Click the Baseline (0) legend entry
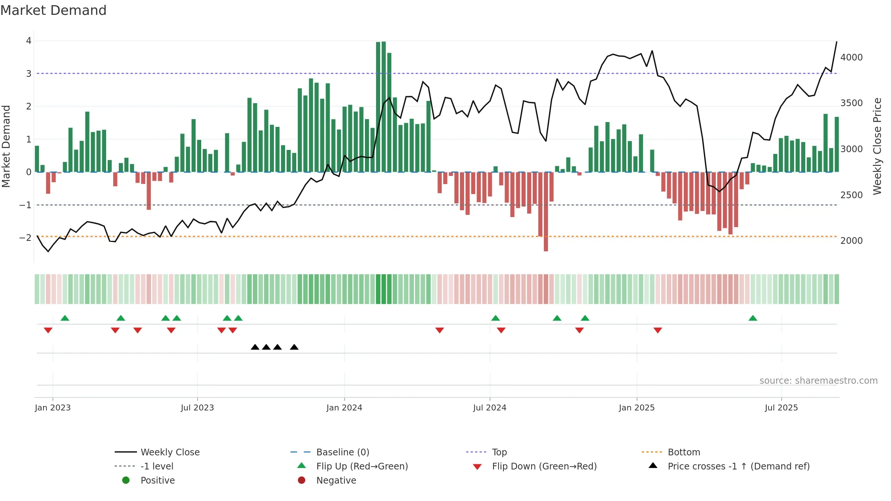 [x=330, y=452]
